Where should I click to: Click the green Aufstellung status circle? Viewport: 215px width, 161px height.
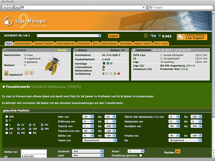click(103, 74)
